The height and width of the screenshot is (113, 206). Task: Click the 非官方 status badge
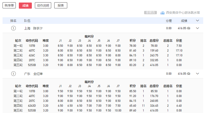150,13
